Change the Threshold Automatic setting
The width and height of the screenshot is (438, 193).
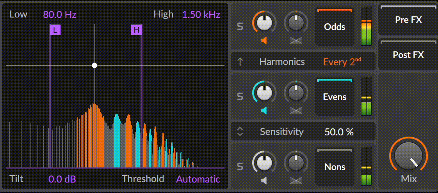point(198,179)
